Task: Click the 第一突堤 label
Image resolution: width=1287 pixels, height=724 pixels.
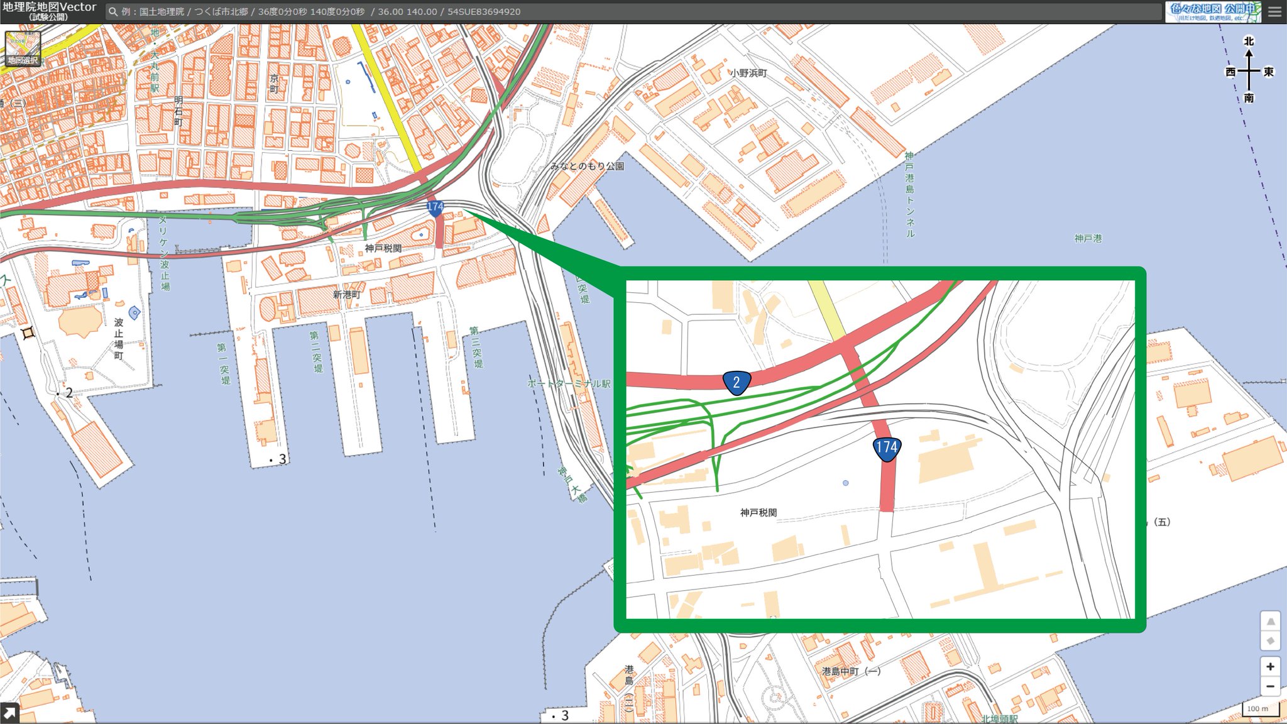Action: point(224,363)
